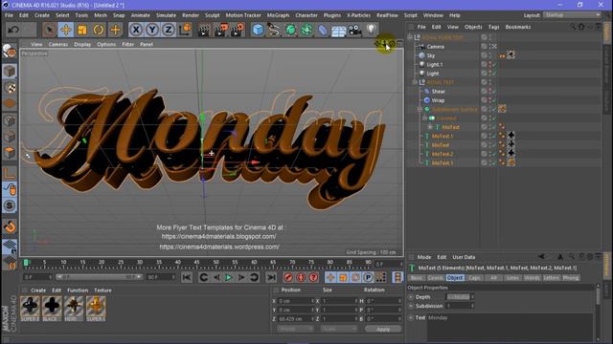Image resolution: width=613 pixels, height=344 pixels.
Task: Click the Depth value field
Action: [x=458, y=297]
